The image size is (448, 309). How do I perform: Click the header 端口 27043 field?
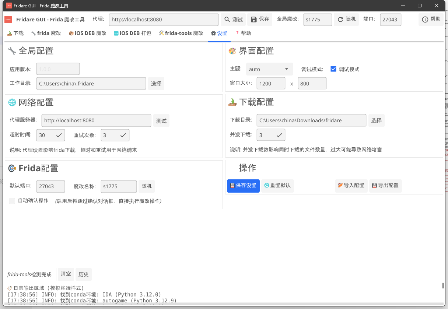click(391, 20)
